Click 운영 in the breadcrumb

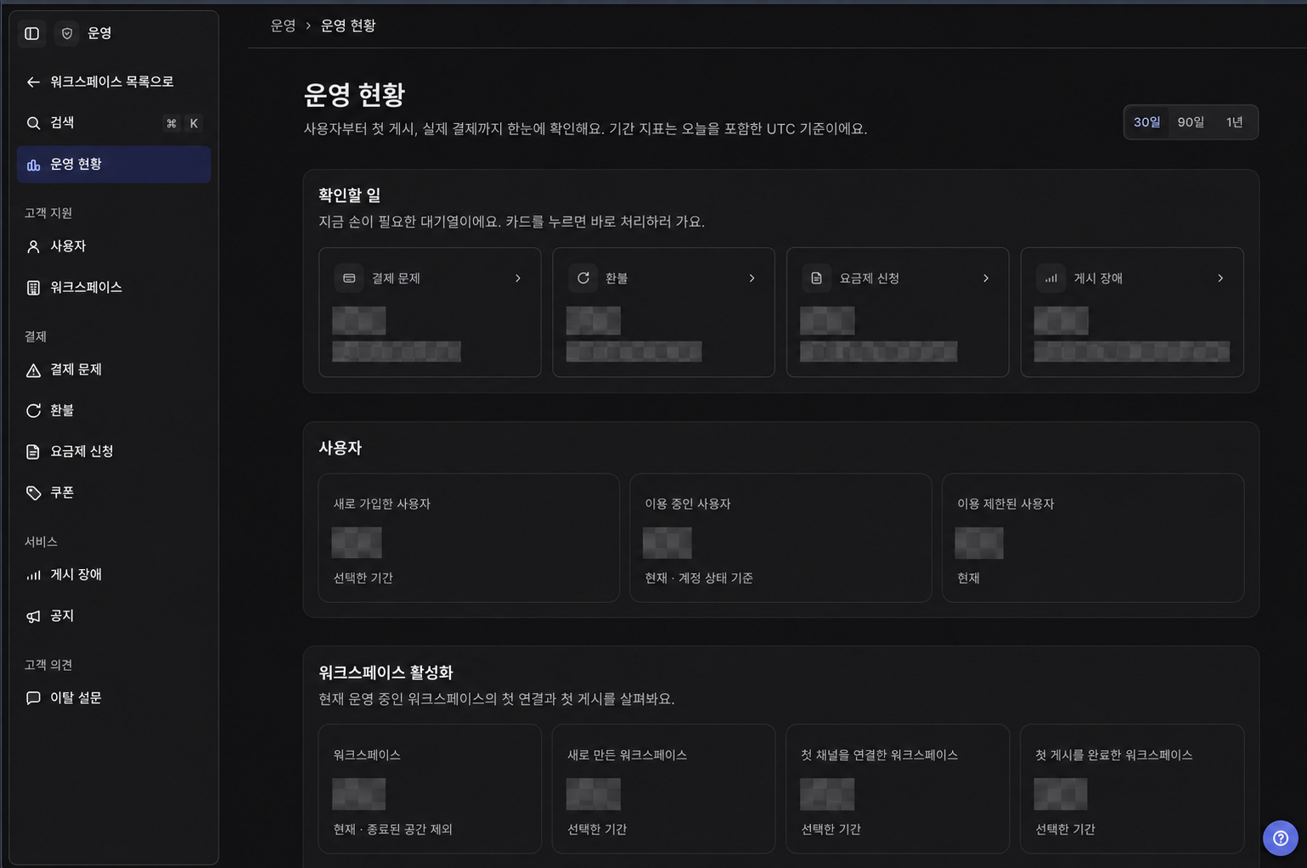283,25
